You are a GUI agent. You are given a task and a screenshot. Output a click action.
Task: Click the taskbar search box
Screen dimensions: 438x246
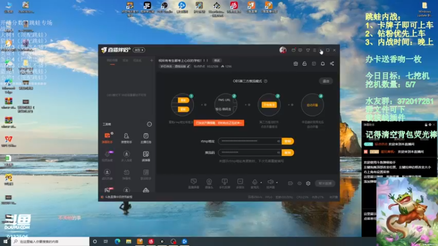pos(50,242)
